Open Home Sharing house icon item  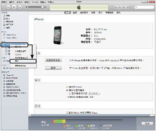(4, 61)
